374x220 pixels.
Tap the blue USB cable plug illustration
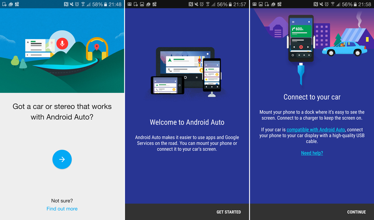tap(301, 74)
